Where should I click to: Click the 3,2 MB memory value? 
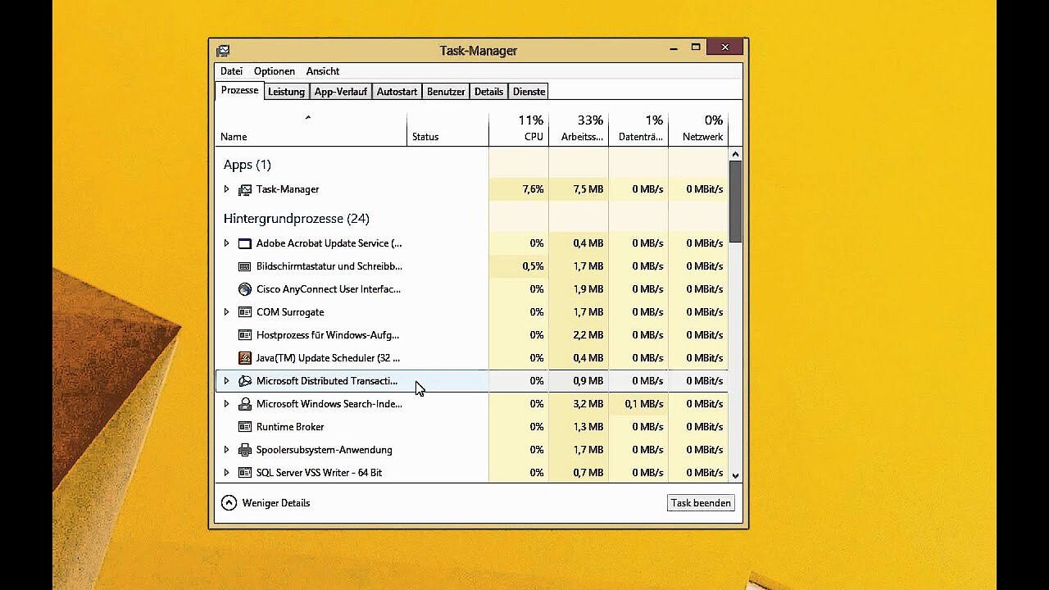[x=588, y=404]
